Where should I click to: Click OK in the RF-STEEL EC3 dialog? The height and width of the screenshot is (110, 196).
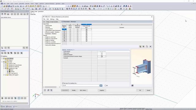(140, 90)
